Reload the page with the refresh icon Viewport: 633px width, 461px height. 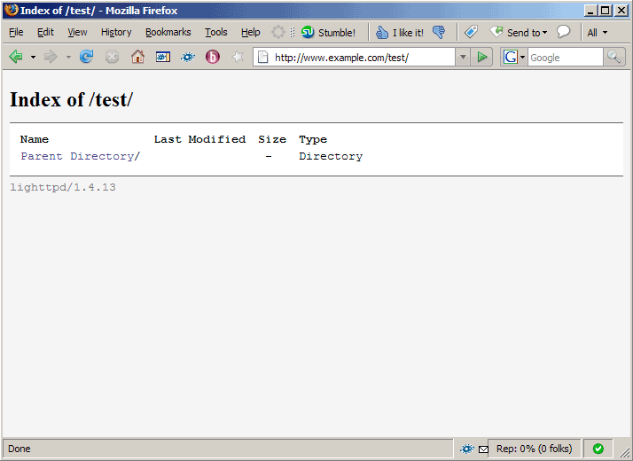tap(86, 57)
